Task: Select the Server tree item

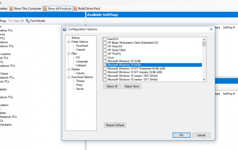Action: pos(80,89)
